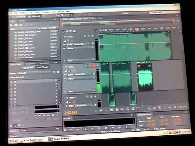Screen dimensions: 195x146
Task: Click the Rewind transport button
Action: [x=122, y=109]
